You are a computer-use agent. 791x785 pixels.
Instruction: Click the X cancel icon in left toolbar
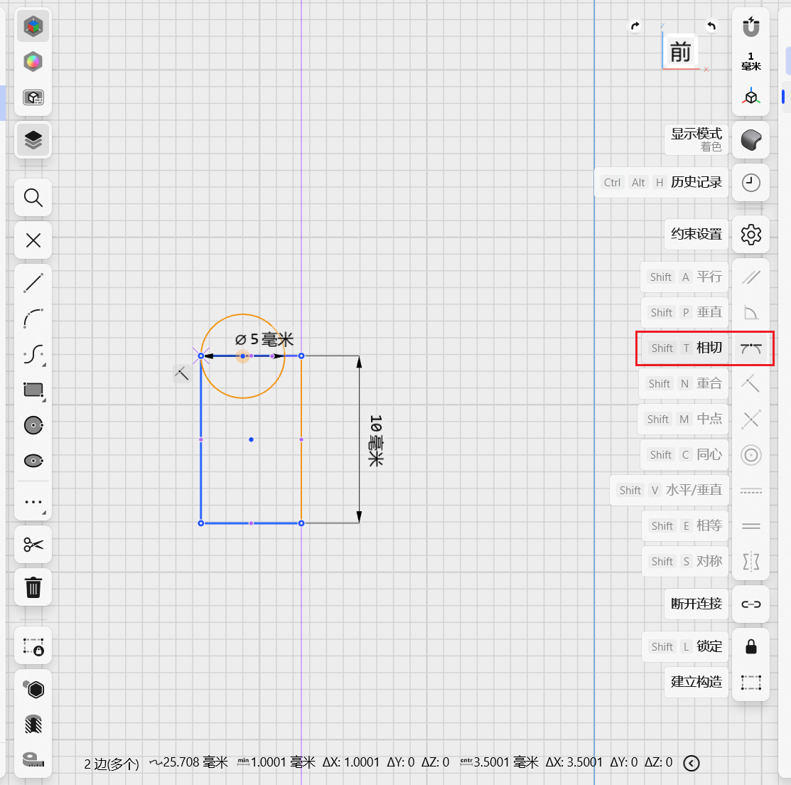(33, 240)
